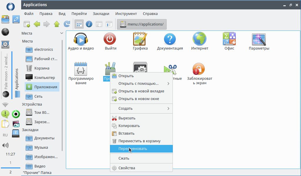Open the Зарезе... device
The height and width of the screenshot is (176, 301).
[x=42, y=122]
